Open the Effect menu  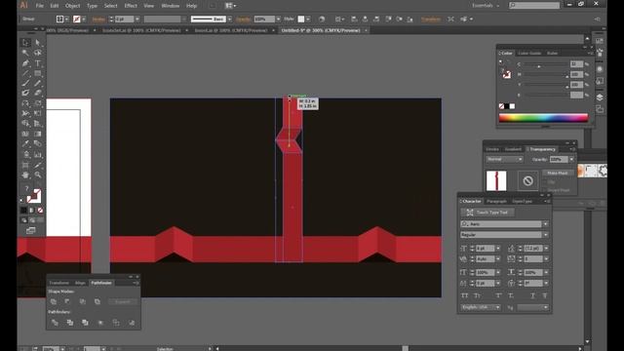point(131,6)
